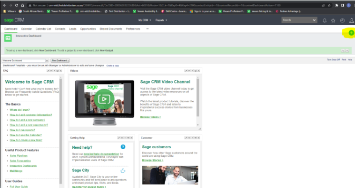Viewport: 355px width, 192px height.
Task: Open the user profile icon
Action: [x=351, y=20]
